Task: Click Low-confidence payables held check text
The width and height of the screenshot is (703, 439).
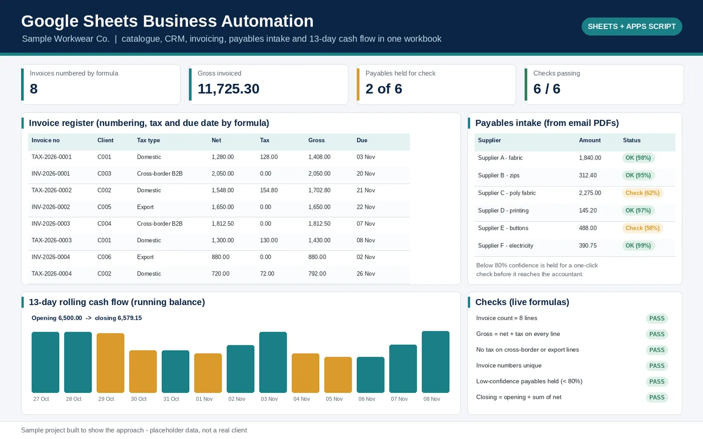Action: click(x=529, y=381)
